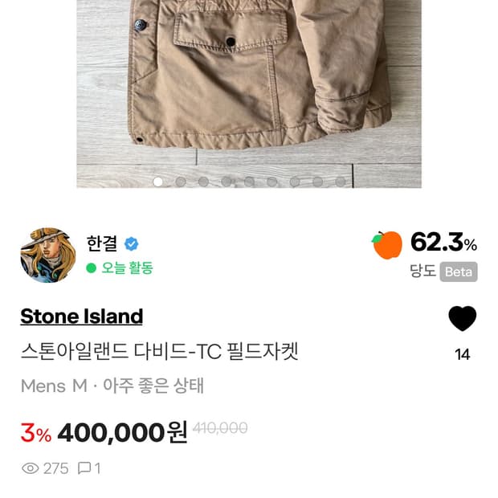Viewport: 498px width, 498px height.
Task: Open the Stone Island brand link
Action: click(x=81, y=316)
